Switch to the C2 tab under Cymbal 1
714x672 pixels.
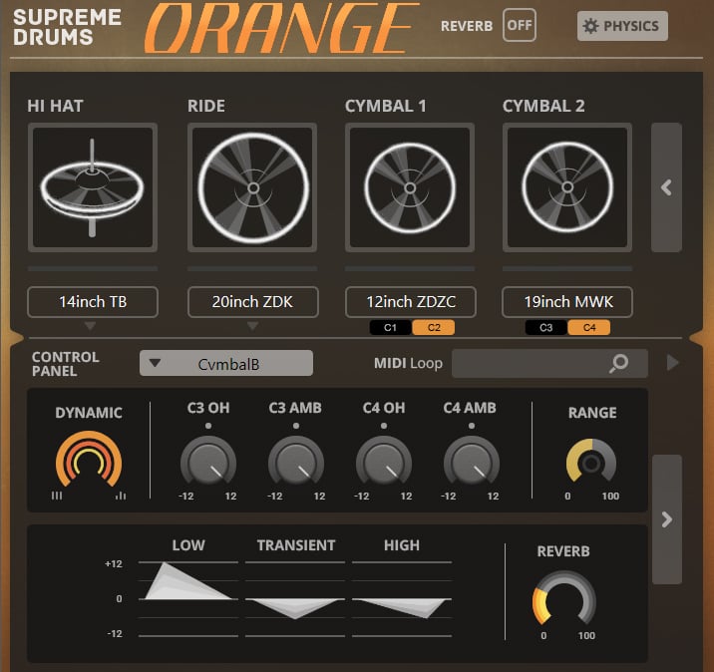tap(433, 327)
